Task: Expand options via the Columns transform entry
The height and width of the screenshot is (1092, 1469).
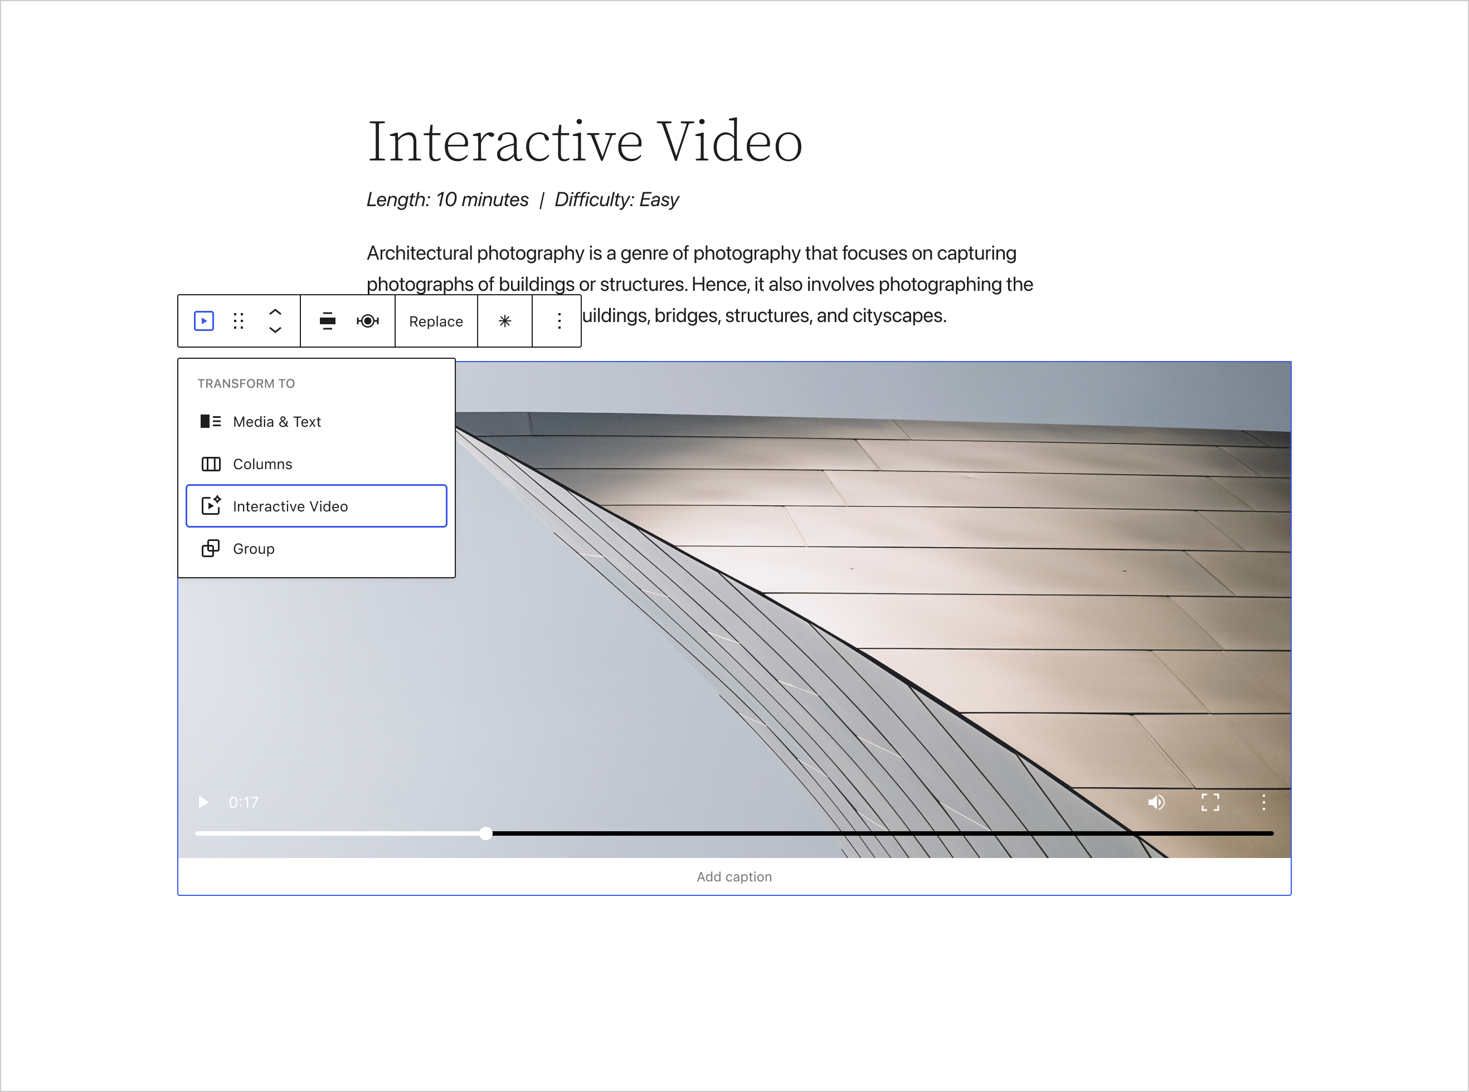Action: (x=262, y=464)
